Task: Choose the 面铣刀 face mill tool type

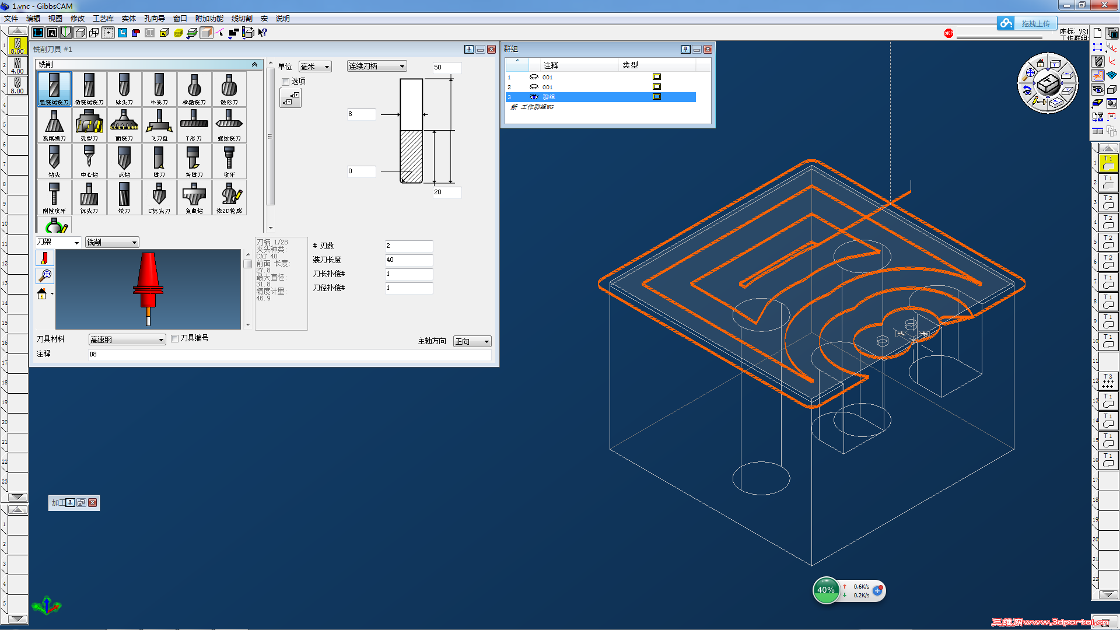Action: pos(124,124)
